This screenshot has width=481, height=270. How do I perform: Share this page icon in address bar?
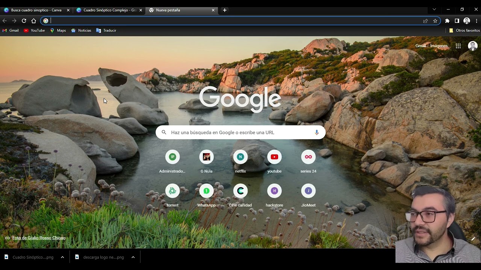click(x=425, y=21)
